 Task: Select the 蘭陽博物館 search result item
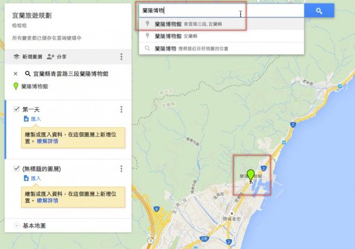click(x=35, y=86)
